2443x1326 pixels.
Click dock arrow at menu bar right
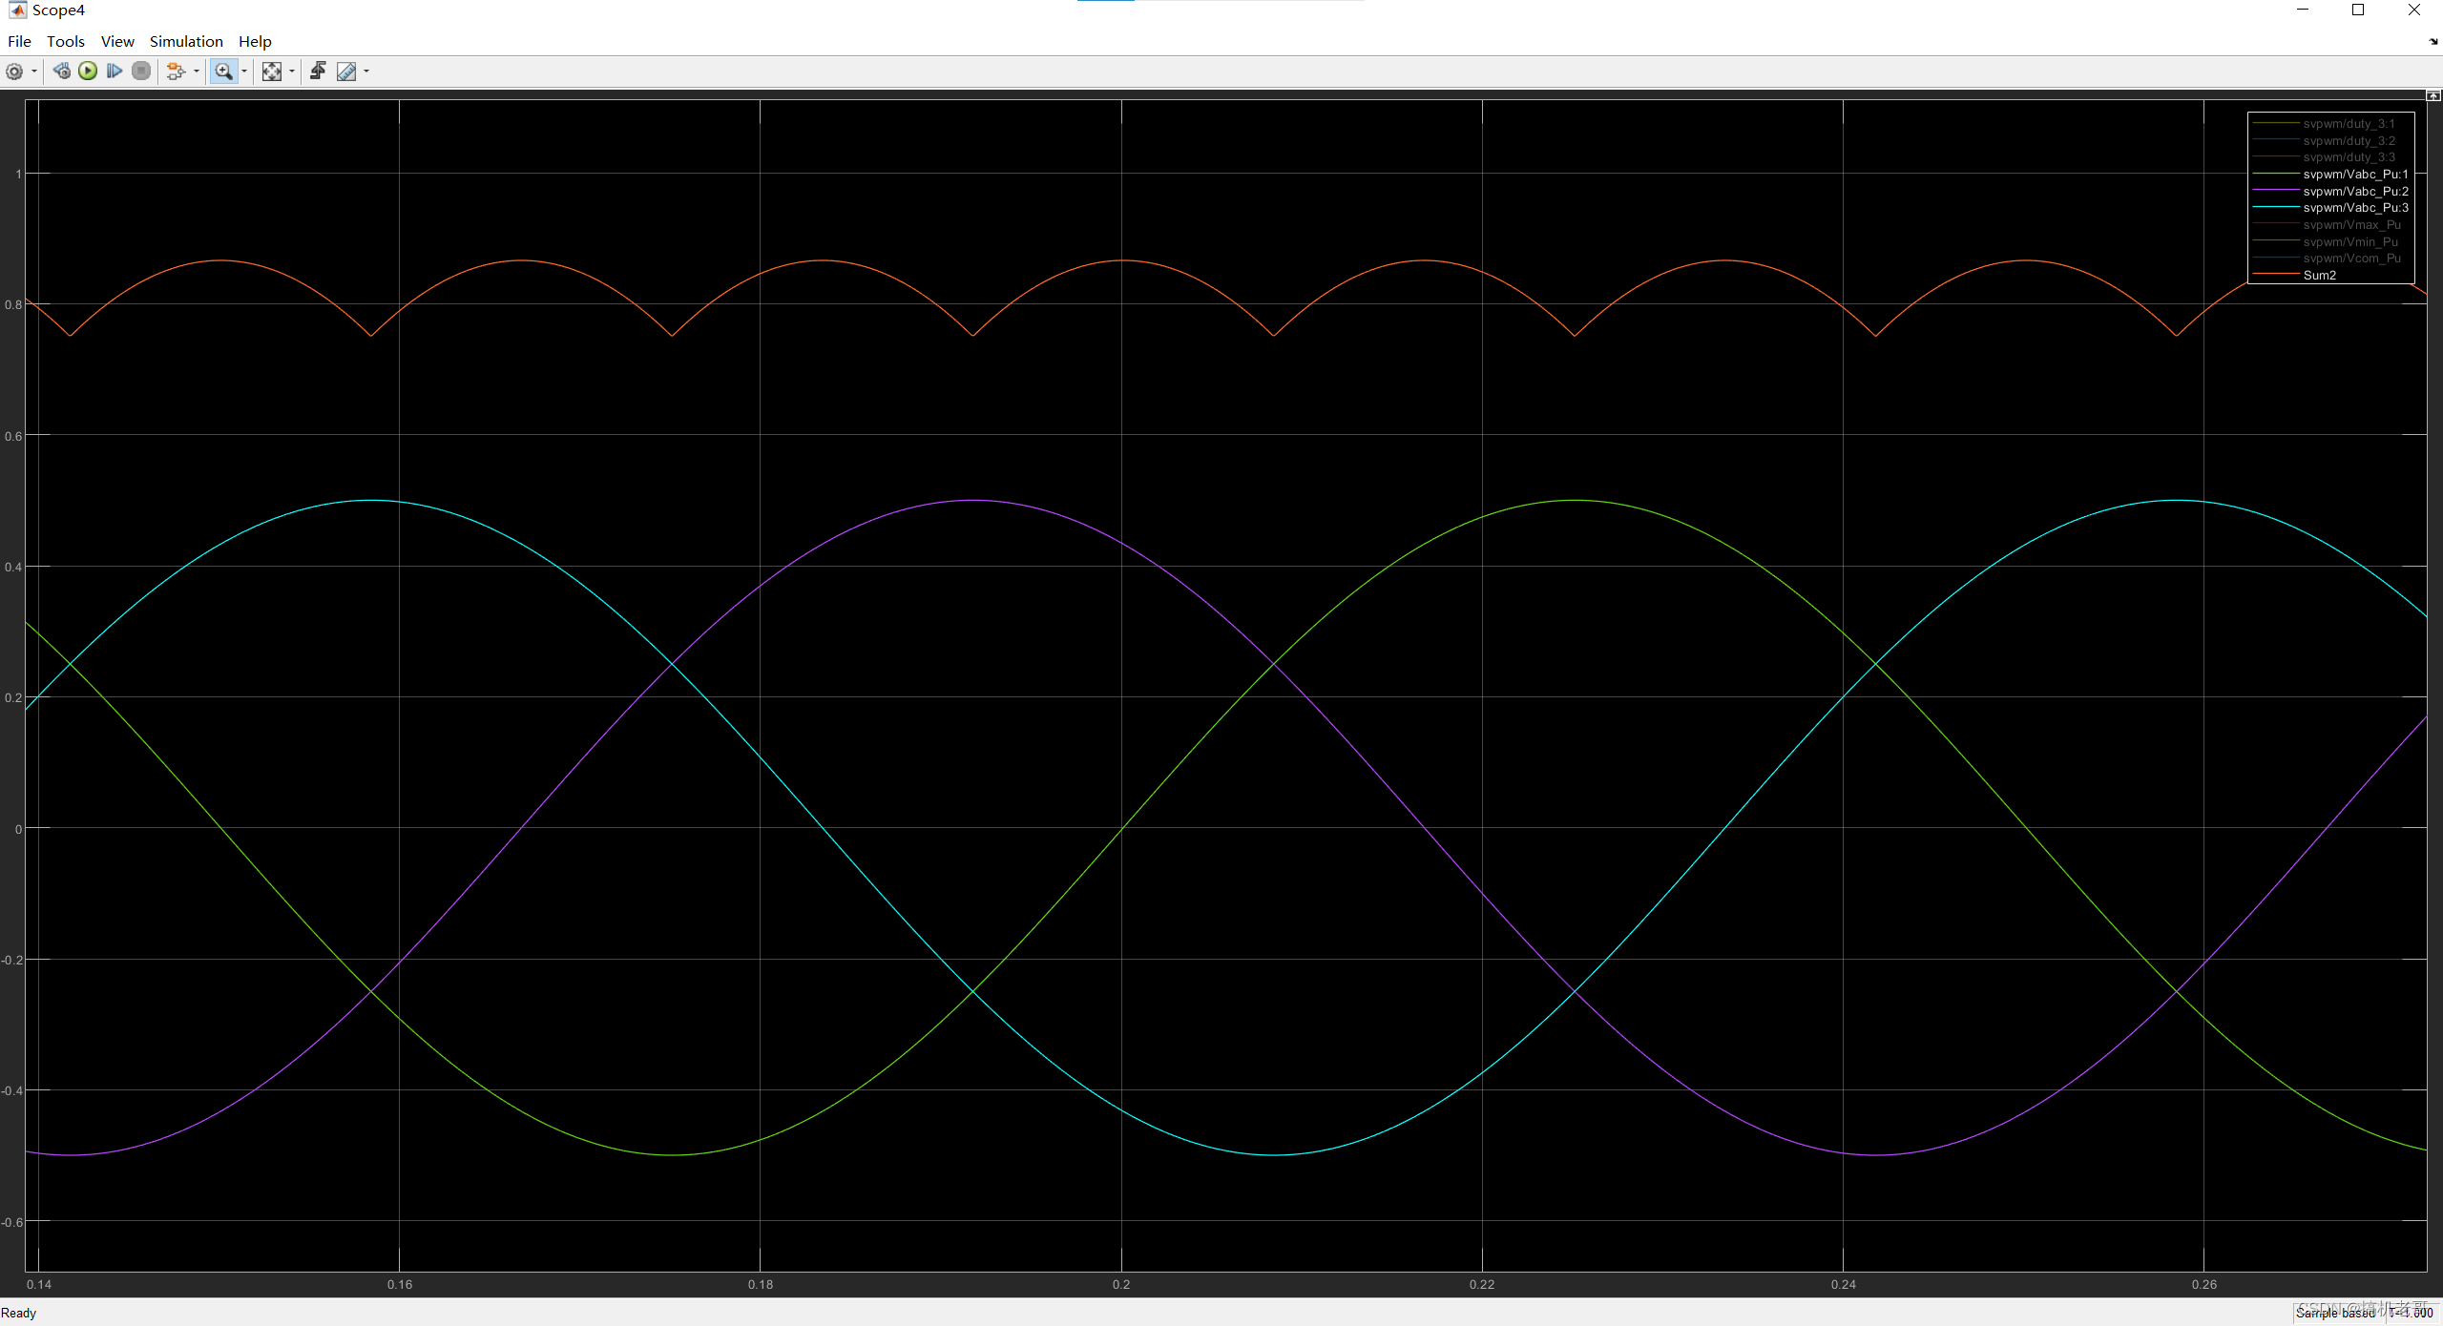point(2433,41)
